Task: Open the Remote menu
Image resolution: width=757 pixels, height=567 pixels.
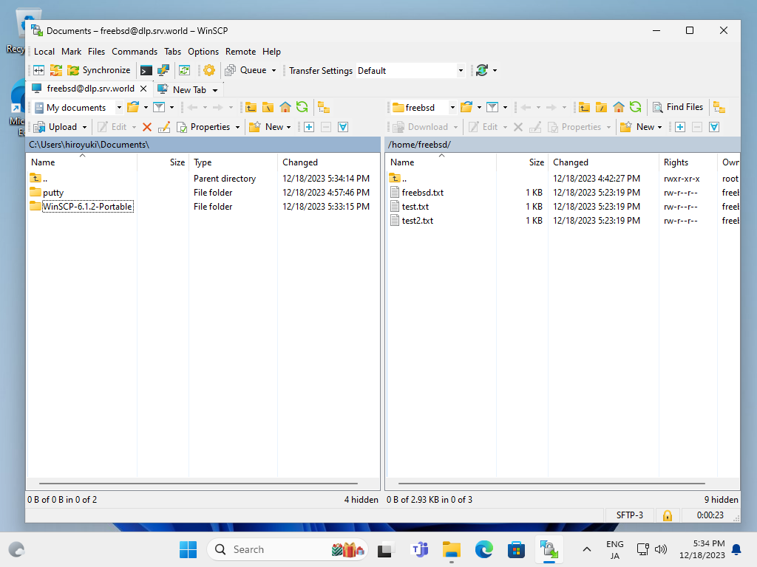Action: click(240, 52)
